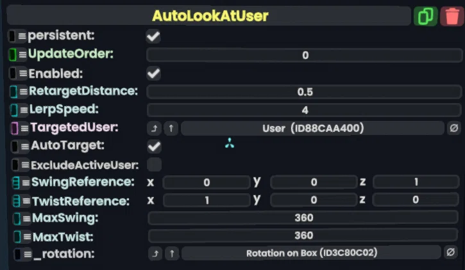Click the TwistReference x value field
Viewport: 465px width, 270px height.
(207, 200)
